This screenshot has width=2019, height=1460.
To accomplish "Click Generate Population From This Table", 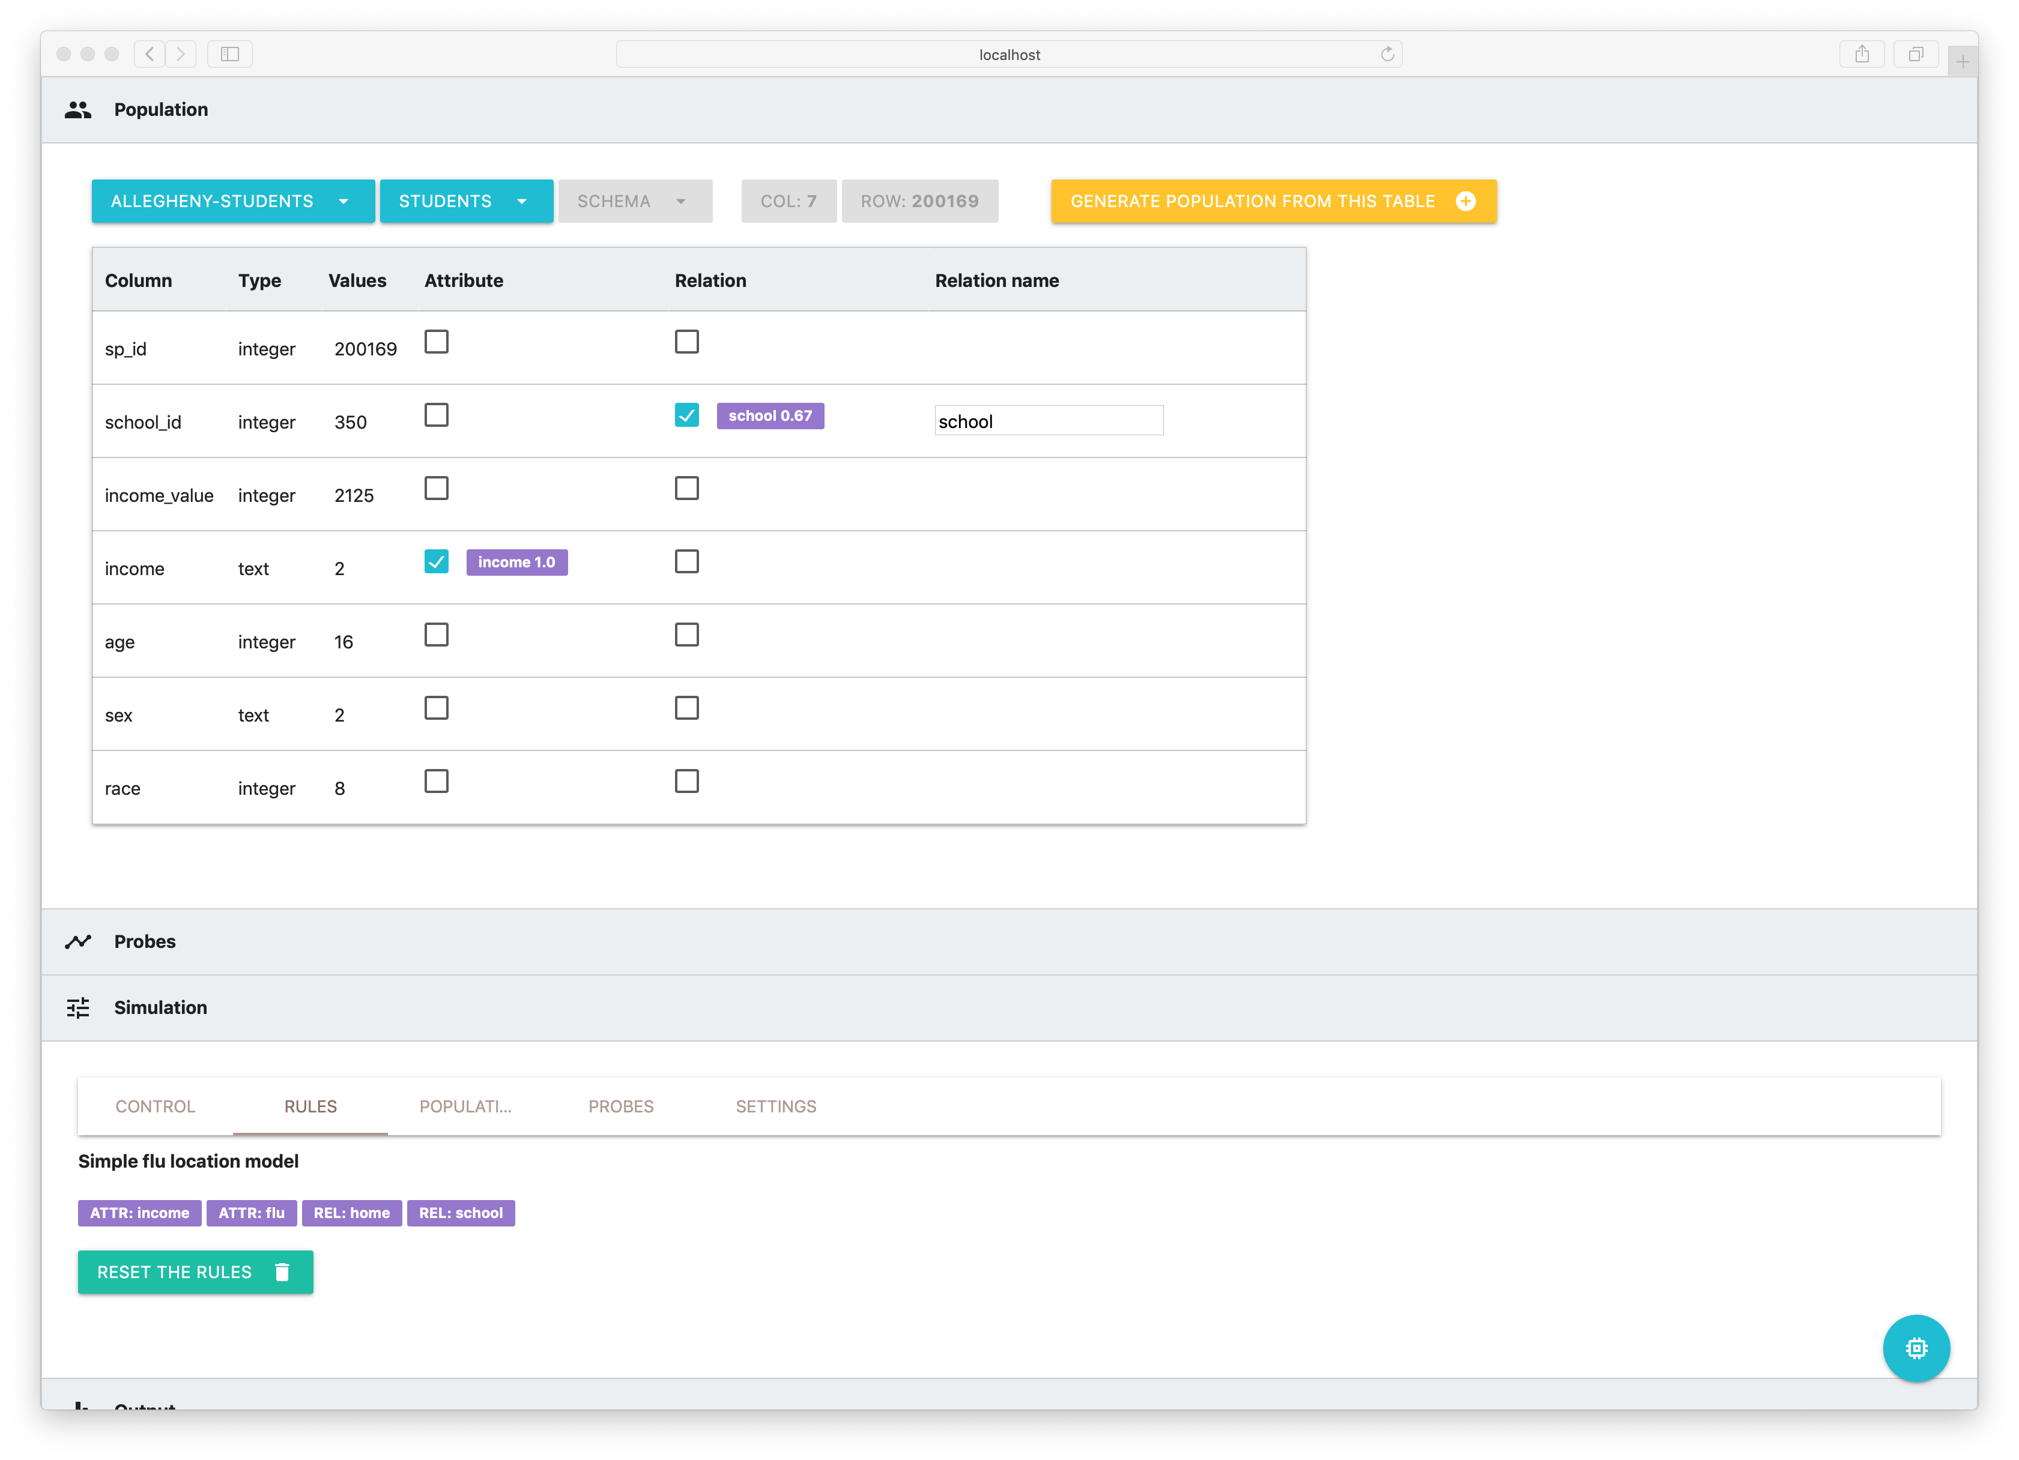I will tap(1273, 201).
